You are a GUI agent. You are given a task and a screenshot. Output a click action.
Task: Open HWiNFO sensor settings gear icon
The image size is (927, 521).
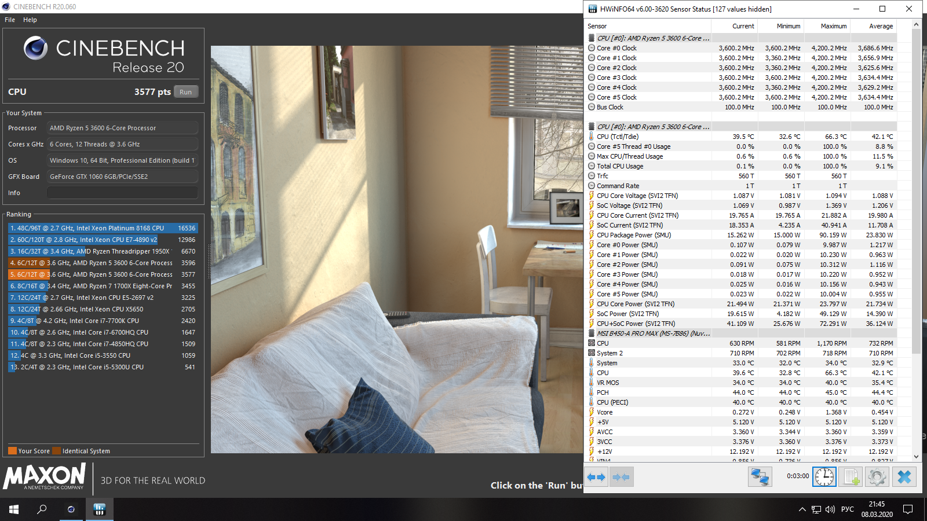pos(877,477)
